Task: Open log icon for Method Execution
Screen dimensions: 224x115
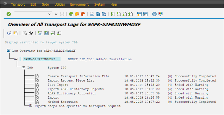Action: (x=37, y=102)
